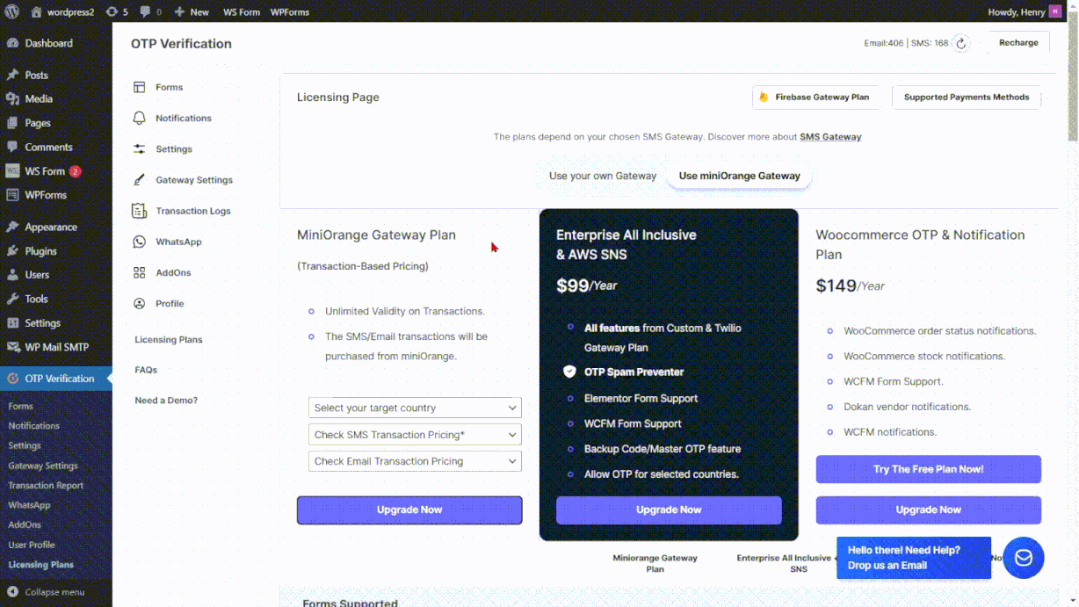1079x607 pixels.
Task: Open Check Email Transaction Pricing dropdown
Action: tap(415, 461)
